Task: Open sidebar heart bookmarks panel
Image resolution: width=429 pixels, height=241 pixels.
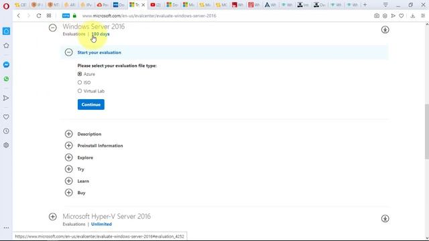Action: tap(6, 117)
